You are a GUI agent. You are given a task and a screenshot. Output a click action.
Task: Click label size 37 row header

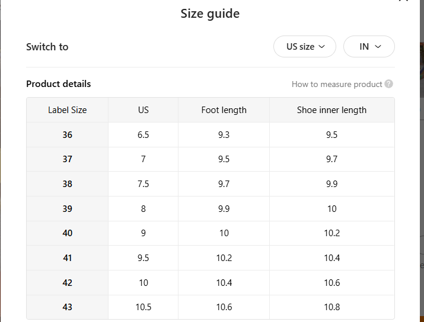68,159
